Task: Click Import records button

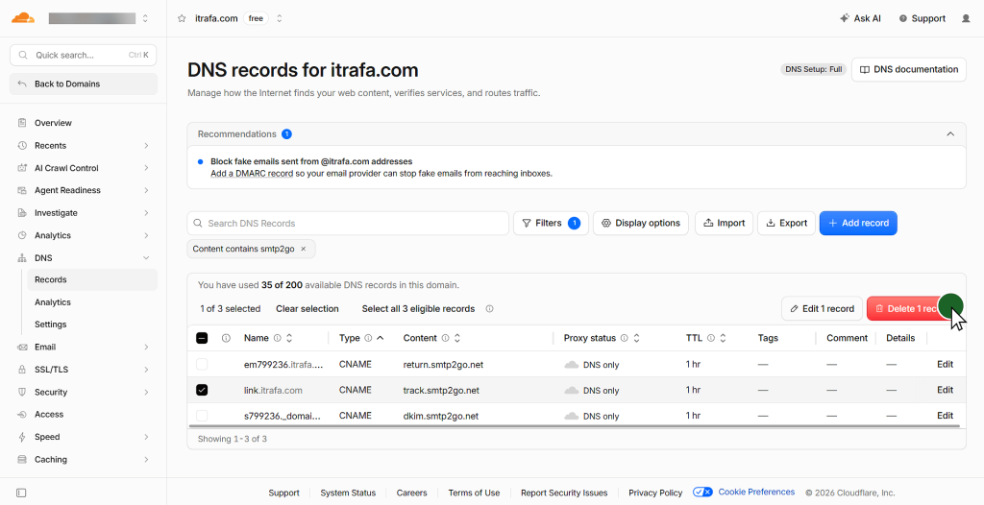Action: tap(724, 224)
